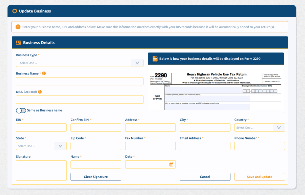Click the info icon beside Business Name
The width and height of the screenshot is (305, 195).
click(x=44, y=73)
